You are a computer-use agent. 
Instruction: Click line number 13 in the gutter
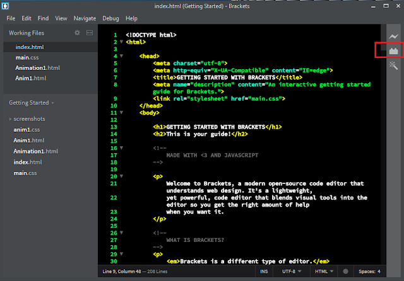coord(114,127)
